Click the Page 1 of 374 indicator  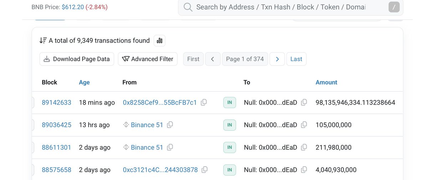tap(245, 59)
